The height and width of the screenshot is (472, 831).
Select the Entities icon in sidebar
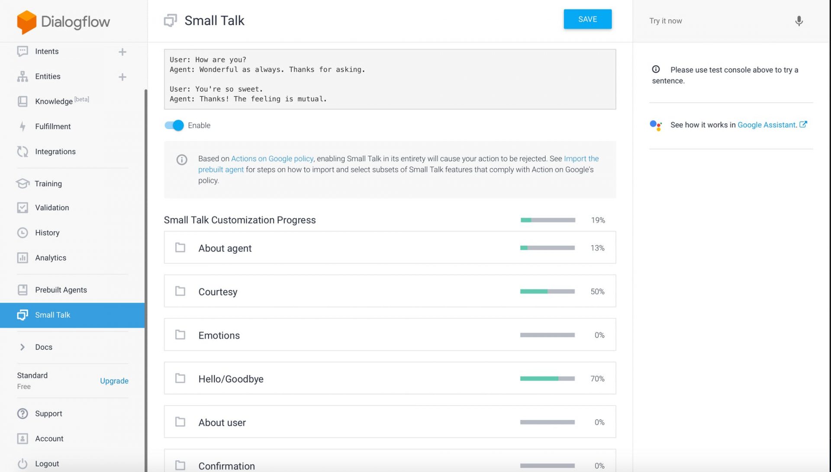pyautogui.click(x=23, y=76)
